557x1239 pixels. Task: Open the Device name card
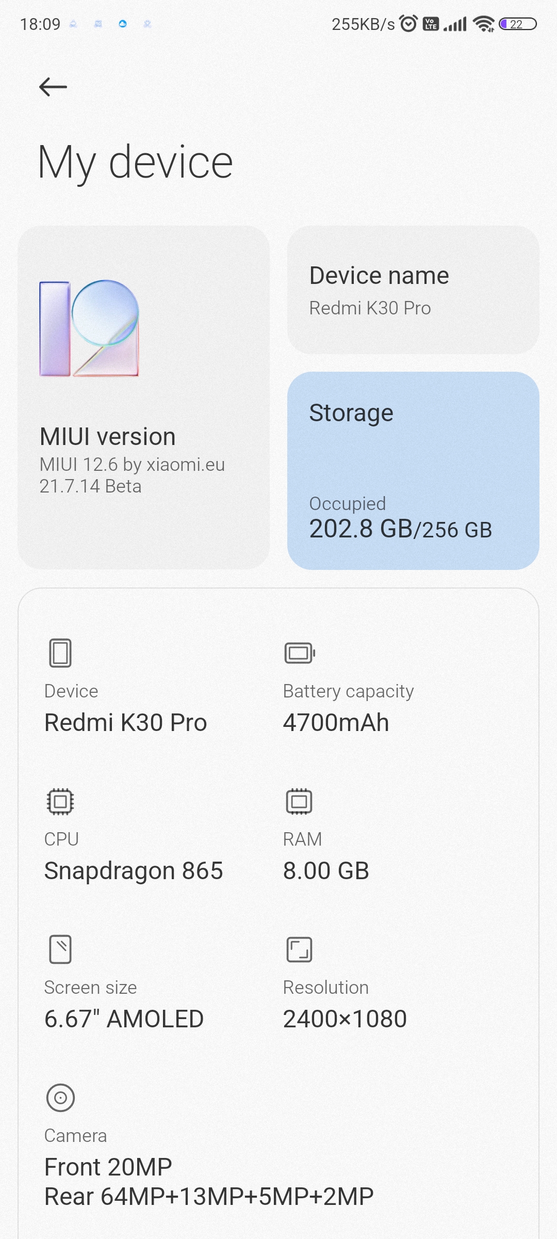pyautogui.click(x=413, y=290)
